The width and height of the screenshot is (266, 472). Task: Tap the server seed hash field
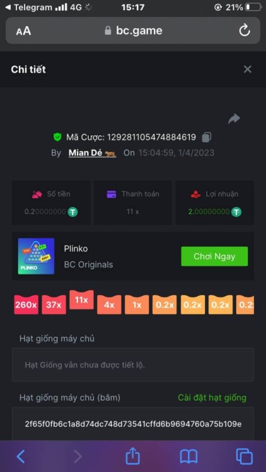tap(133, 424)
